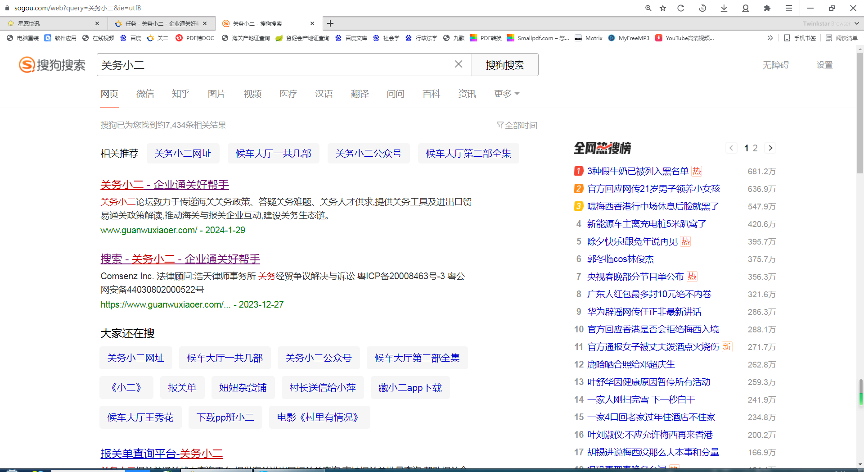Image resolution: width=864 pixels, height=472 pixels.
Task: Open the 电脑重装 bookmark
Action: (22, 38)
